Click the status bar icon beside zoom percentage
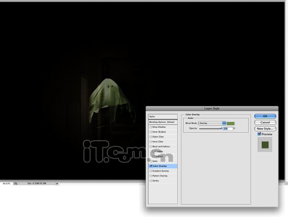 tap(15, 183)
